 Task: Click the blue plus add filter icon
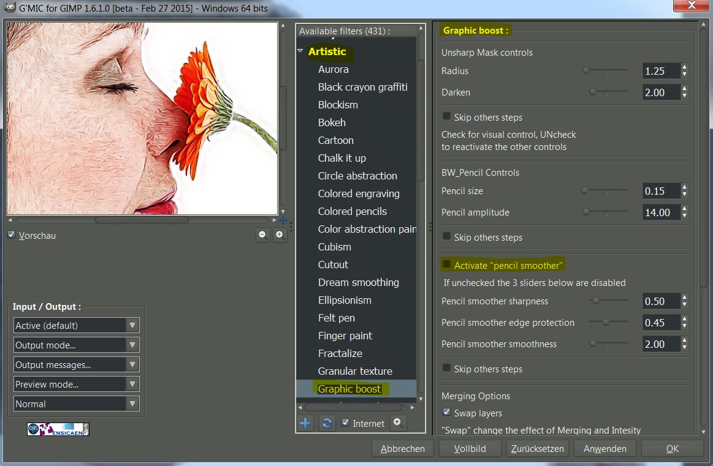point(305,423)
